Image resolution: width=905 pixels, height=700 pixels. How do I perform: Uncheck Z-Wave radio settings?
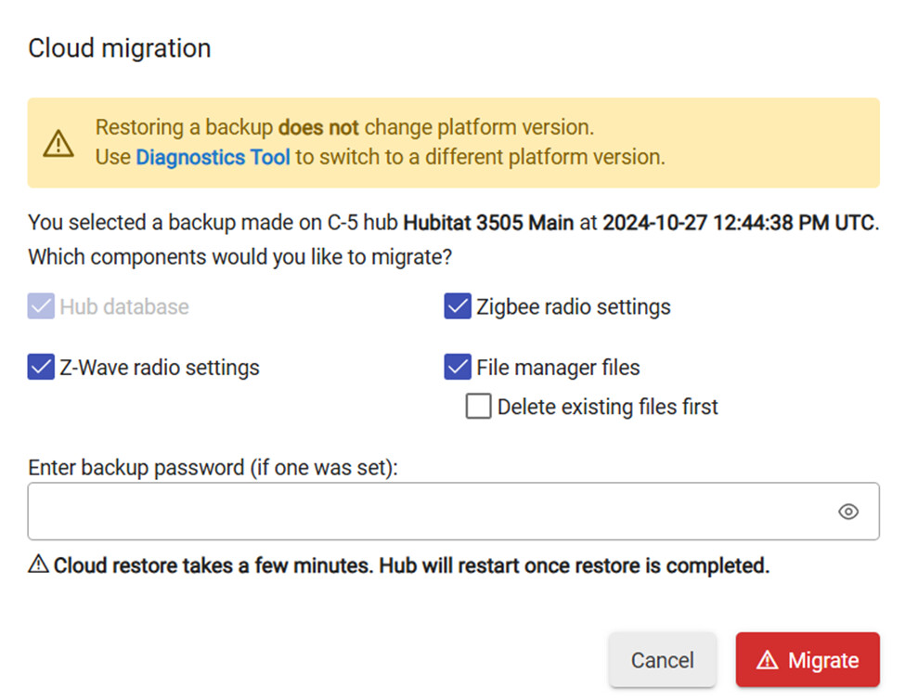[x=41, y=367]
